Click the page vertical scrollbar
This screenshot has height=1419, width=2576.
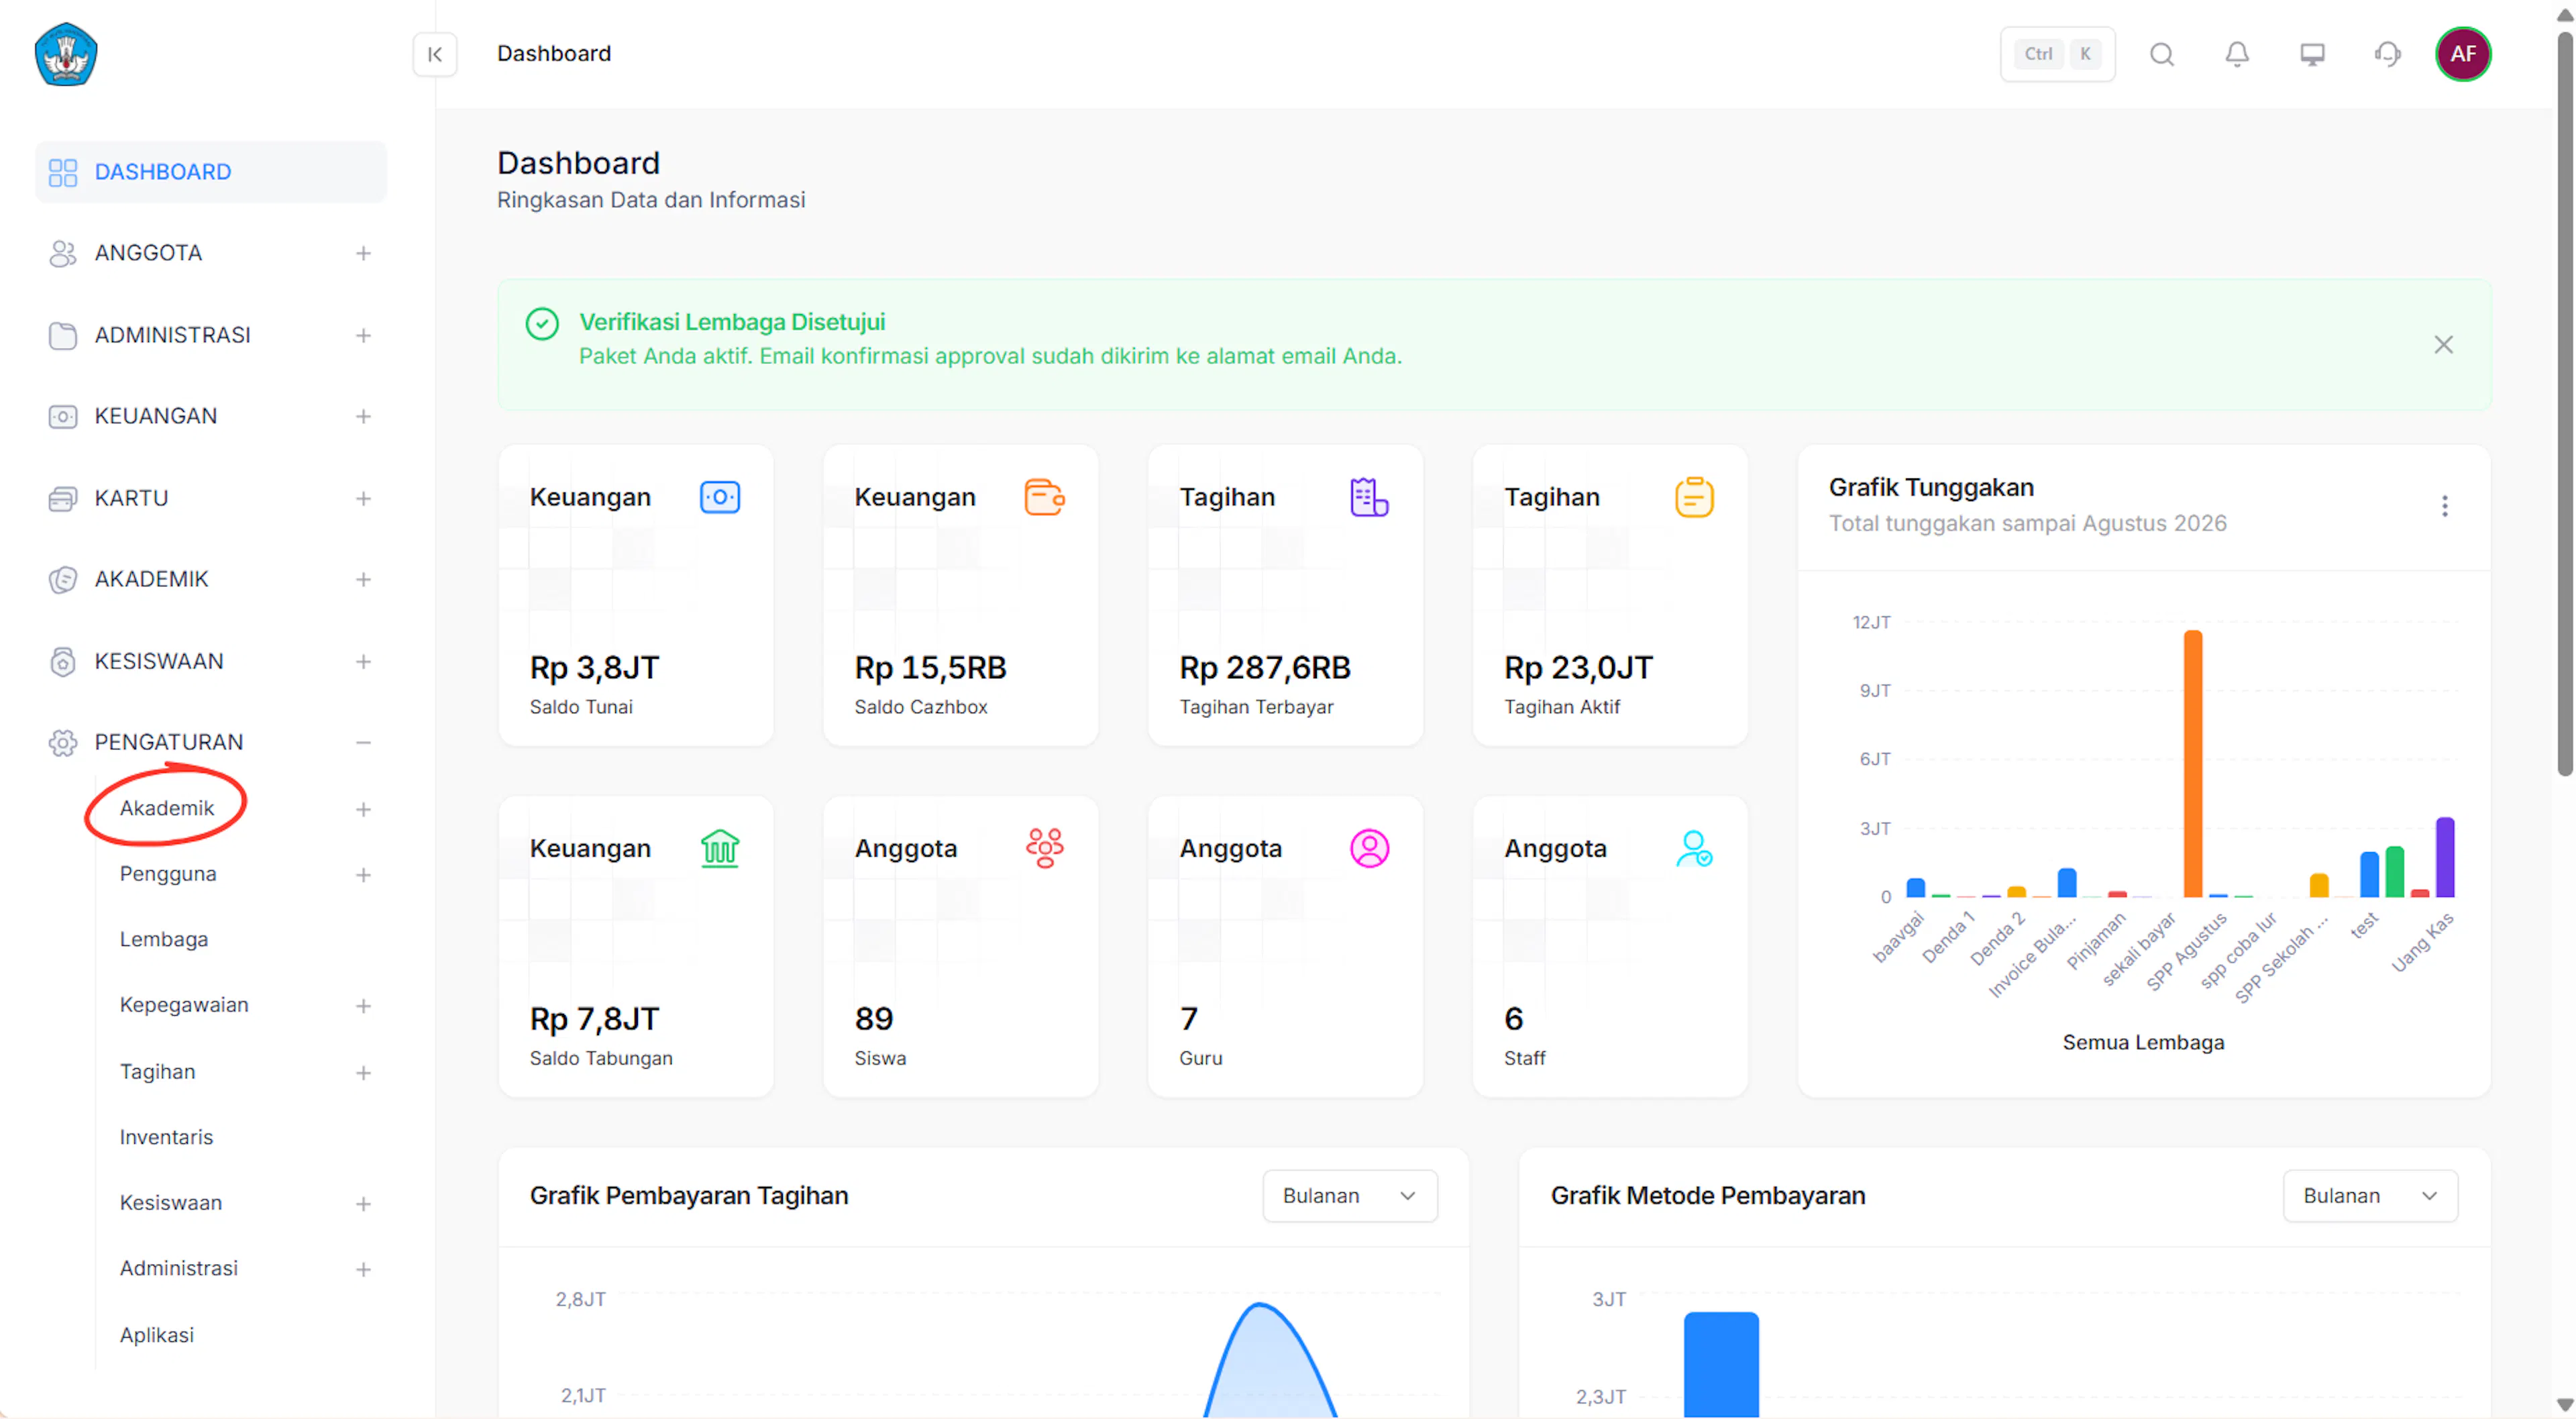pyautogui.click(x=2564, y=404)
